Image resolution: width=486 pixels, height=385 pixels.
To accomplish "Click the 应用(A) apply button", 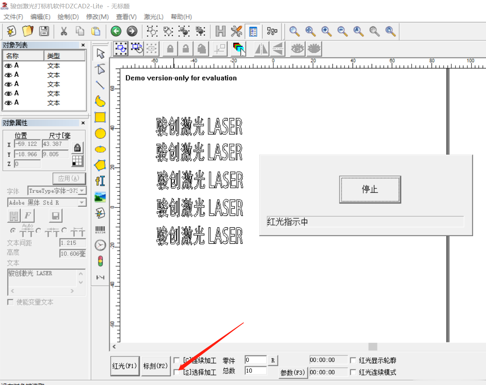I will coord(69,178).
